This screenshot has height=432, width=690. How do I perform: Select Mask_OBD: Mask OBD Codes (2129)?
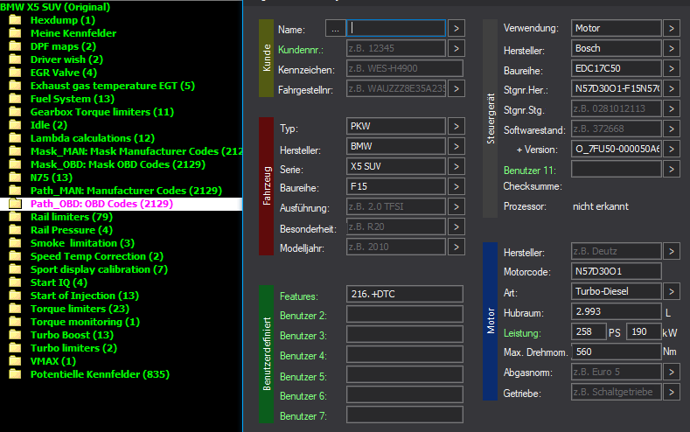(117, 164)
